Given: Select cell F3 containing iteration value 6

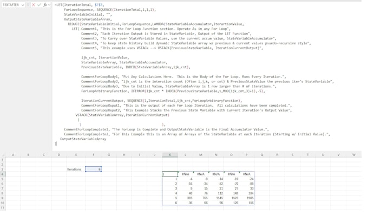Looking at the screenshot, I should [94, 170].
